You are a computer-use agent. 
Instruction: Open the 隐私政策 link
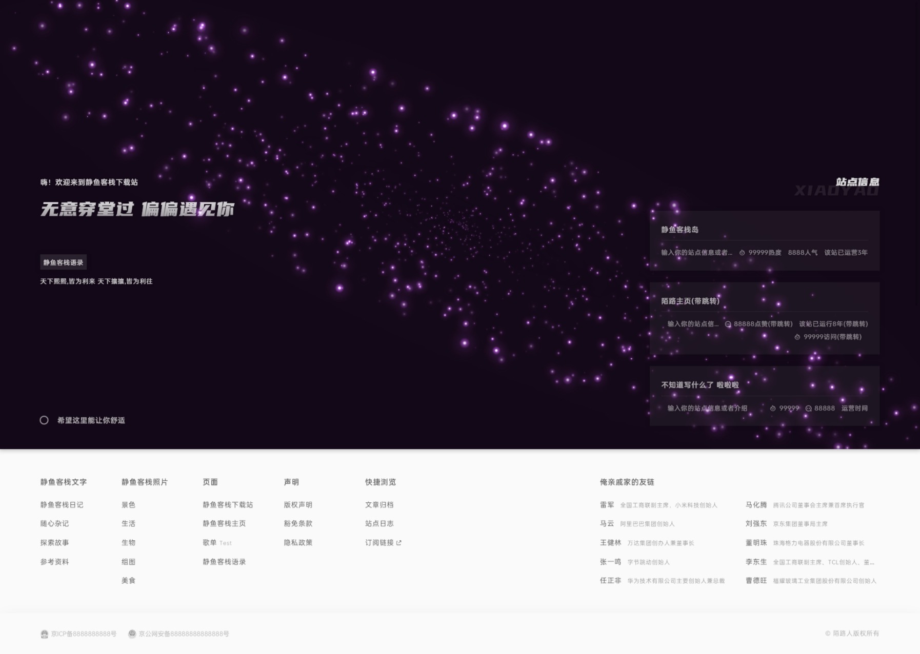click(x=298, y=543)
